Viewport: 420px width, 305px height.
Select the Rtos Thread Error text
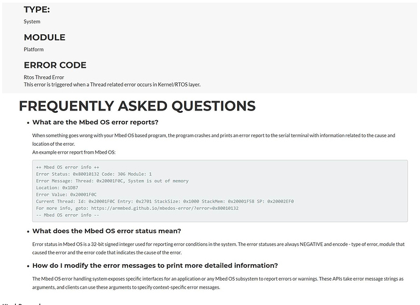coord(44,77)
